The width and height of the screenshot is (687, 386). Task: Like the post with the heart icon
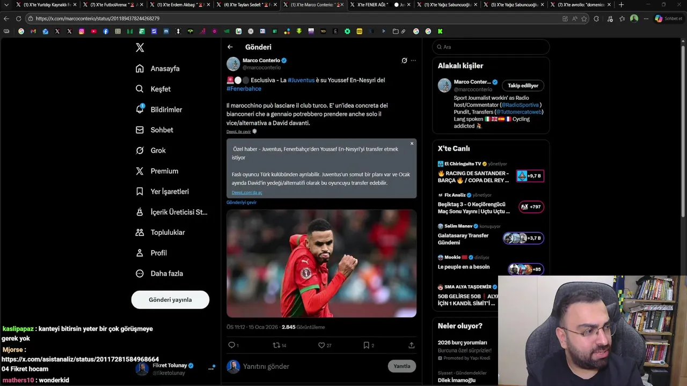[x=321, y=345]
